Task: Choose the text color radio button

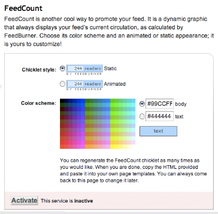Action: click(x=142, y=116)
